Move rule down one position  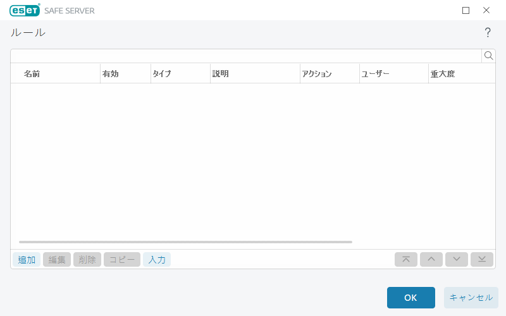457,259
